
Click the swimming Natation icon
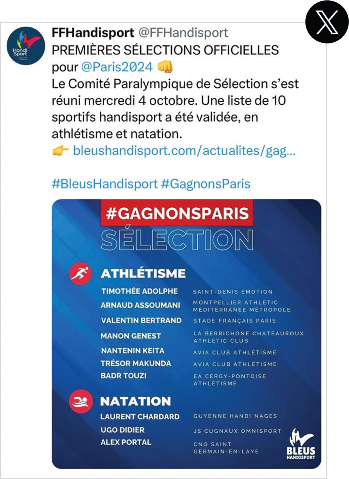(81, 401)
